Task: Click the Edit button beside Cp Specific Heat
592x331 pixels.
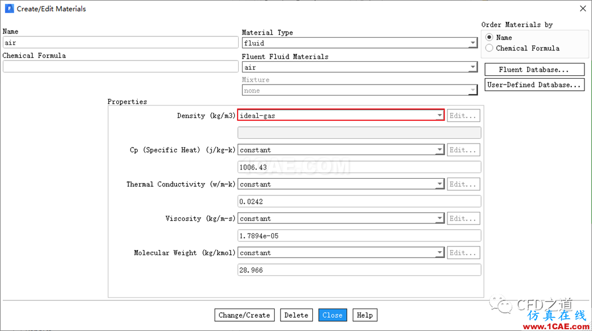Action: pos(463,150)
